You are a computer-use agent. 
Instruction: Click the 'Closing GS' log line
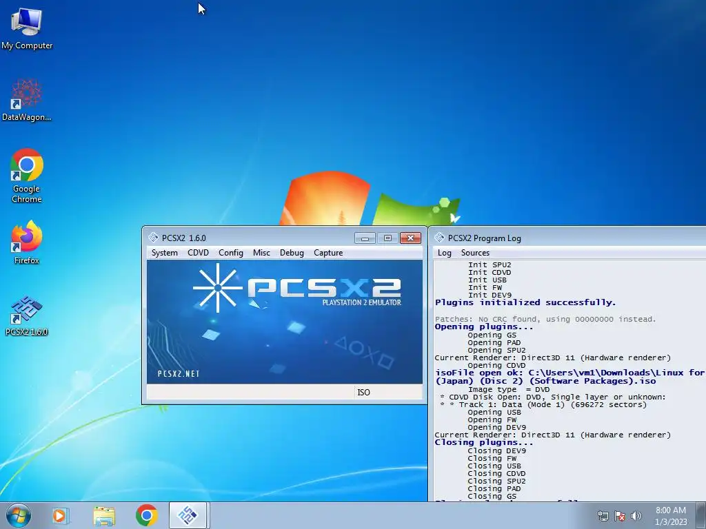coord(492,496)
